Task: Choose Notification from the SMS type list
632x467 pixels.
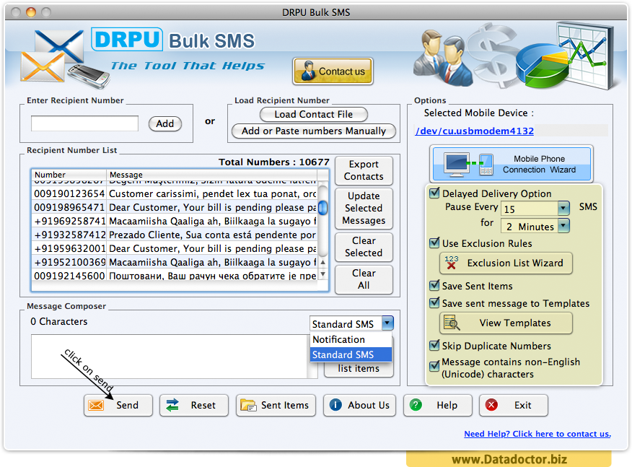Action: click(x=351, y=339)
